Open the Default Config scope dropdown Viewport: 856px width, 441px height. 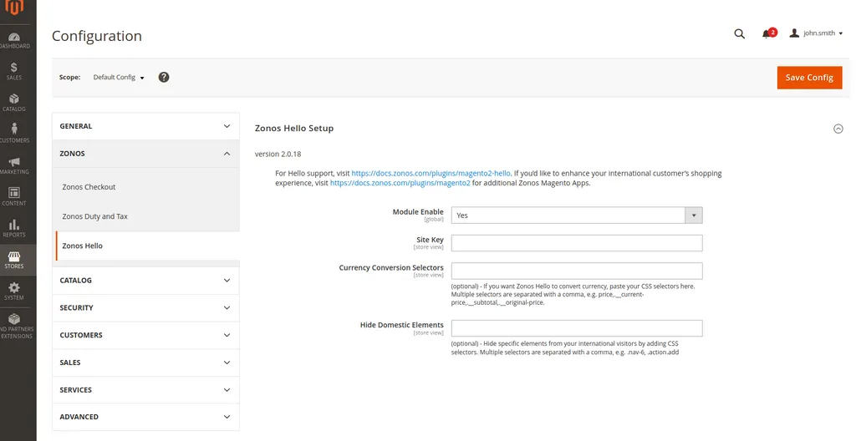pos(119,78)
